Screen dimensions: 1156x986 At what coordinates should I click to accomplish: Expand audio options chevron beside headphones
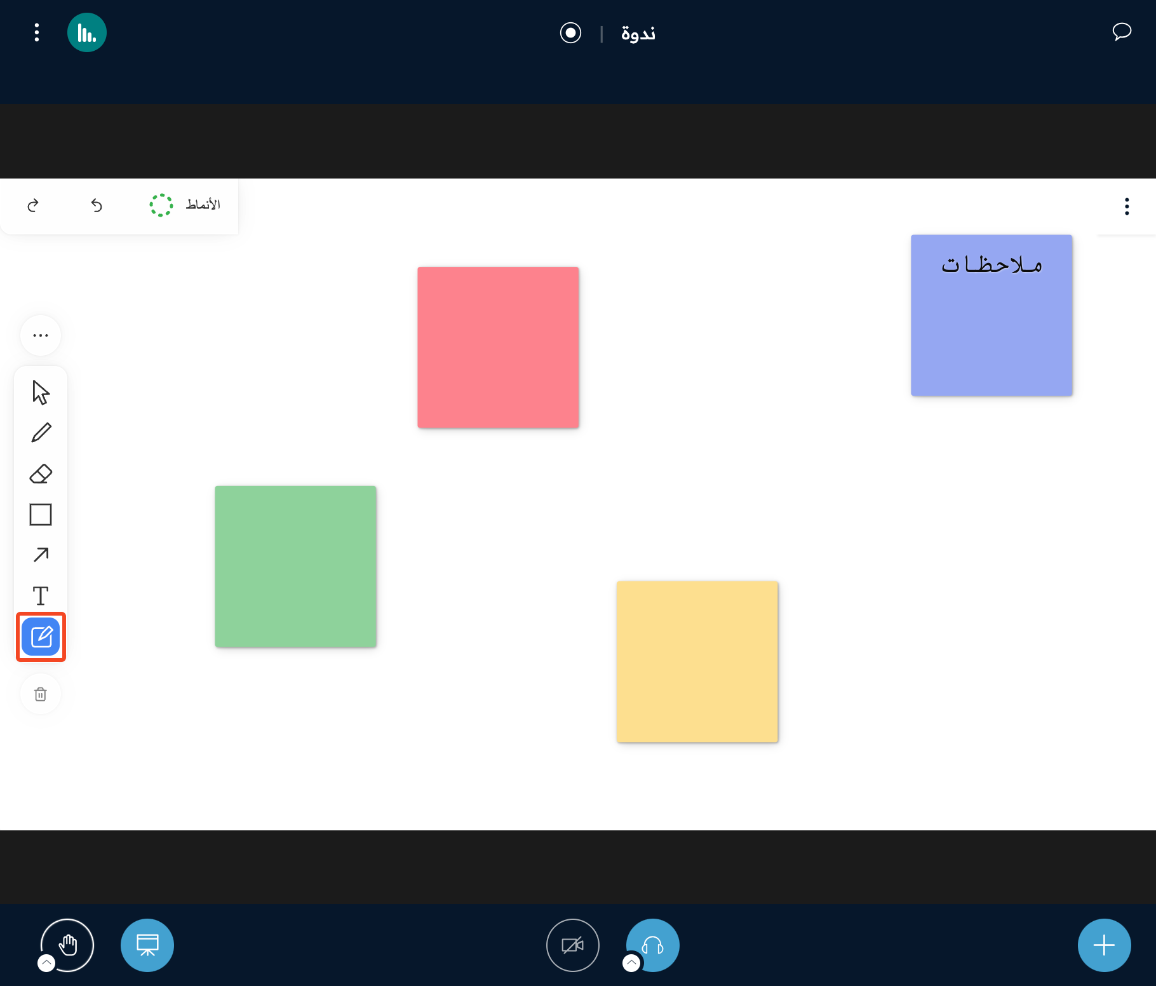coord(631,963)
